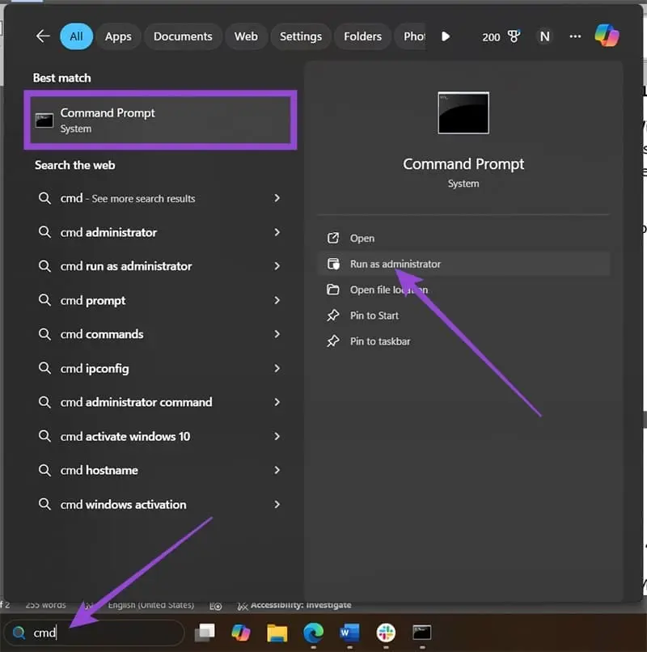The width and height of the screenshot is (647, 652).
Task: Expand chevron for 'cmd - See more search results'
Action: pos(277,198)
